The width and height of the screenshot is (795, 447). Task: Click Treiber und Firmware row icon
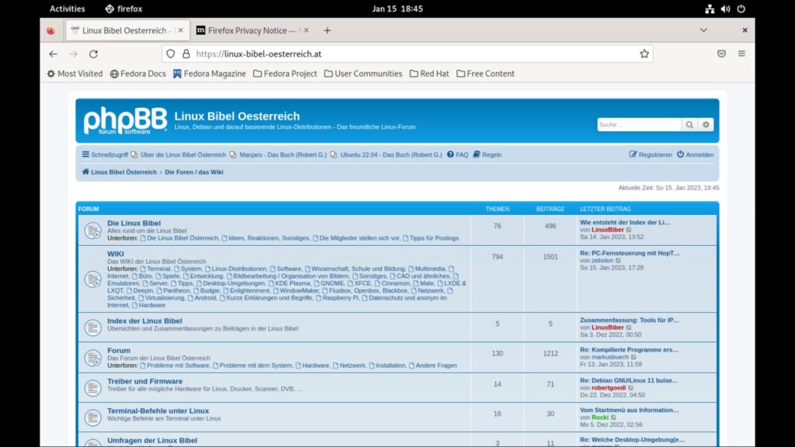pos(93,388)
